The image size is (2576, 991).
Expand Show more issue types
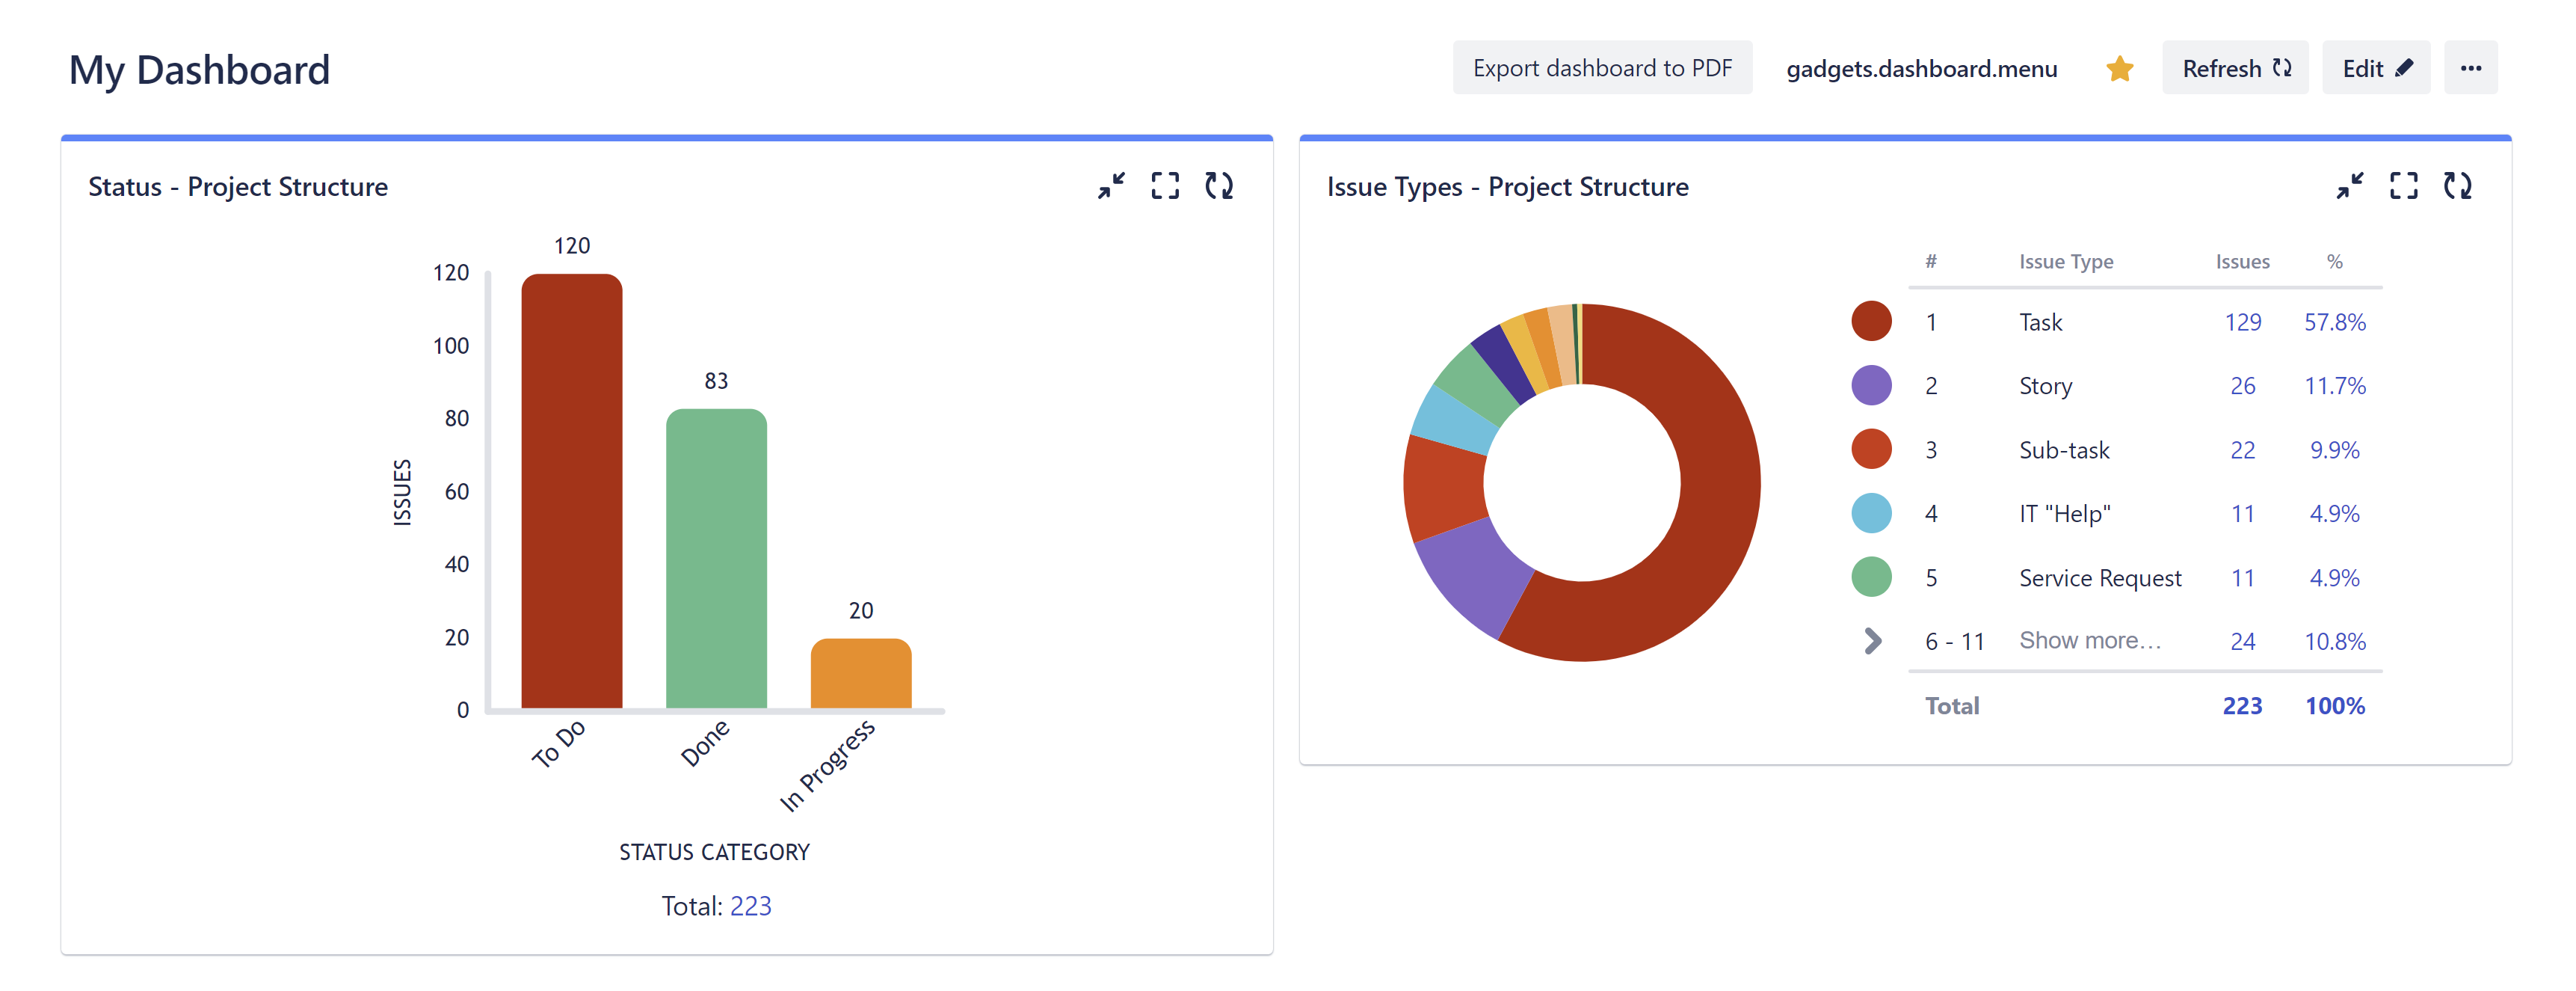tap(2090, 641)
